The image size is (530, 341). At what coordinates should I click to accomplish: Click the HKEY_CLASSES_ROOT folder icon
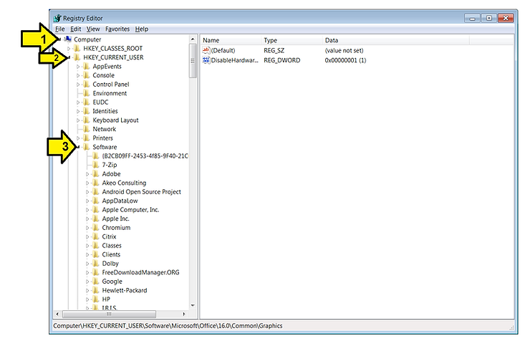77,48
